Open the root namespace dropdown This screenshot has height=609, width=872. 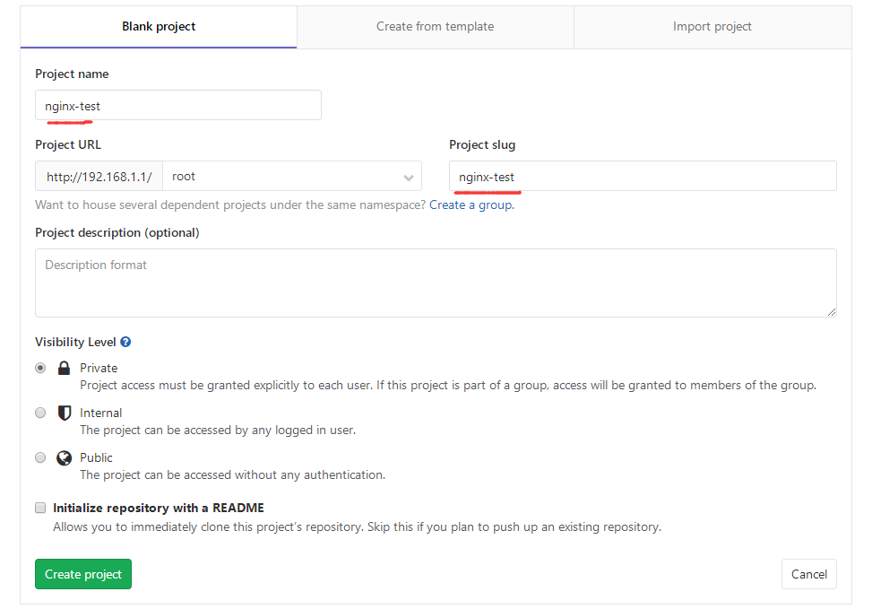[x=292, y=177]
